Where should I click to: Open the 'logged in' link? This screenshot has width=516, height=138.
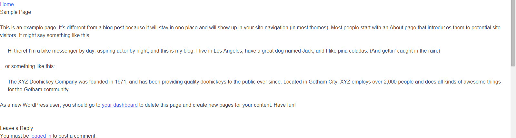coord(41,135)
